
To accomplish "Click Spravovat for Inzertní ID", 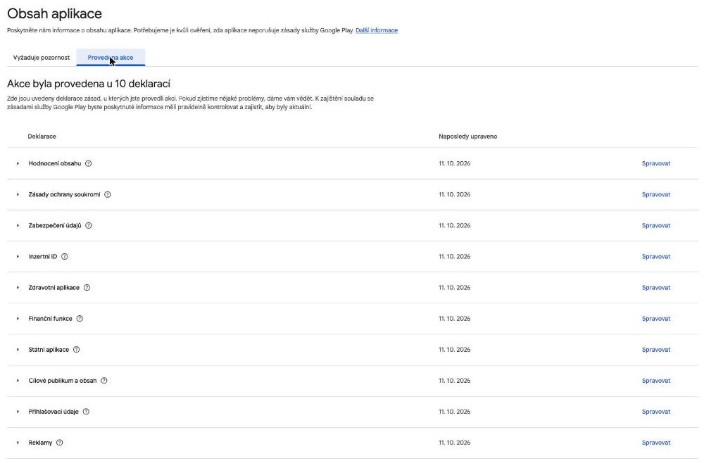I will click(x=656, y=257).
